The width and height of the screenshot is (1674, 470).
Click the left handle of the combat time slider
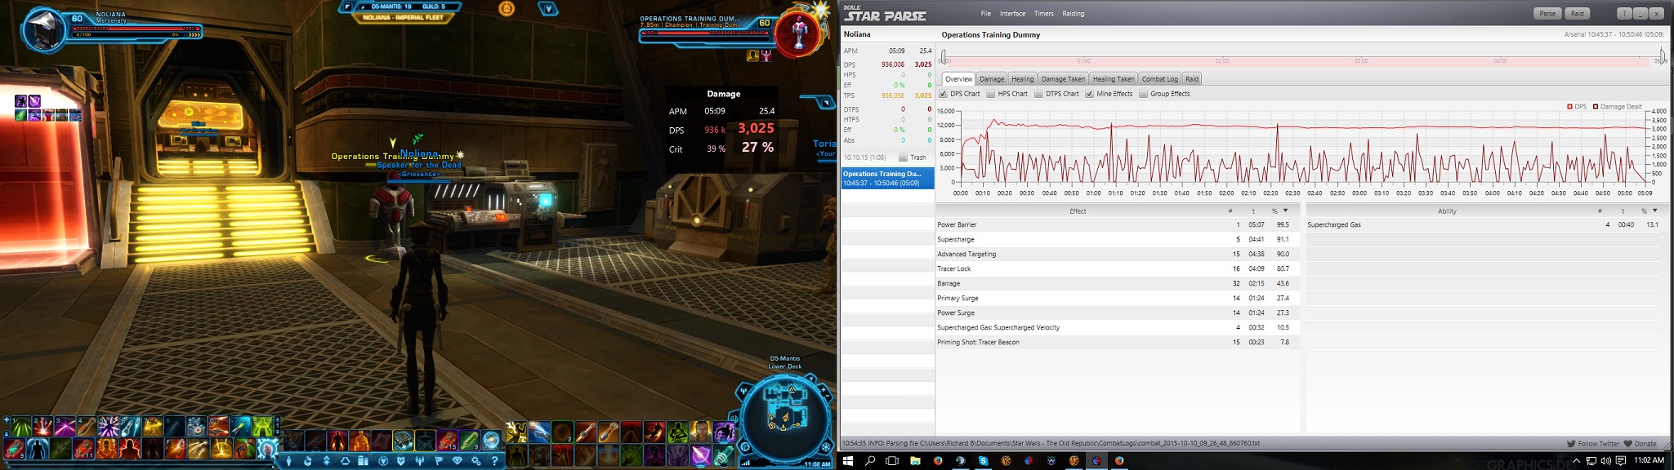[943, 56]
